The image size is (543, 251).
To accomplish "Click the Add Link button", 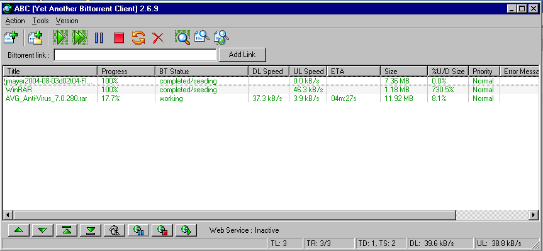I will coord(242,55).
